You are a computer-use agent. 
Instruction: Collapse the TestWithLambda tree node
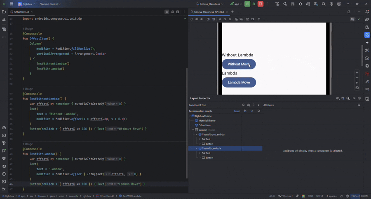tap(197, 148)
